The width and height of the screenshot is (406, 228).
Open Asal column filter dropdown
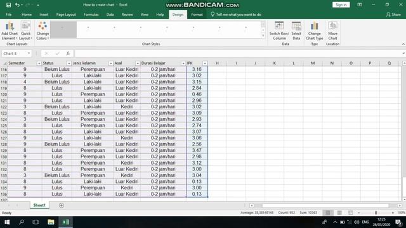click(138, 63)
